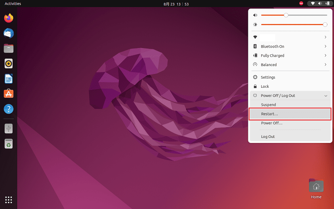The image size is (334, 209).
Task: Open the Help question mark icon
Action: point(8,109)
